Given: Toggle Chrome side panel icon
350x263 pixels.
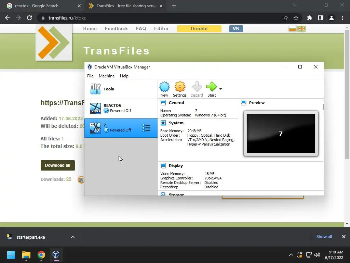Looking at the screenshot, I should tap(321, 18).
